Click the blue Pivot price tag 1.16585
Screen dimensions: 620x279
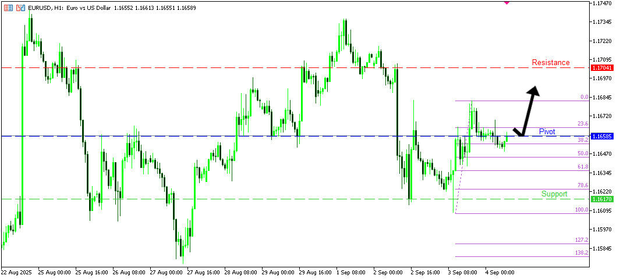tap(602, 136)
